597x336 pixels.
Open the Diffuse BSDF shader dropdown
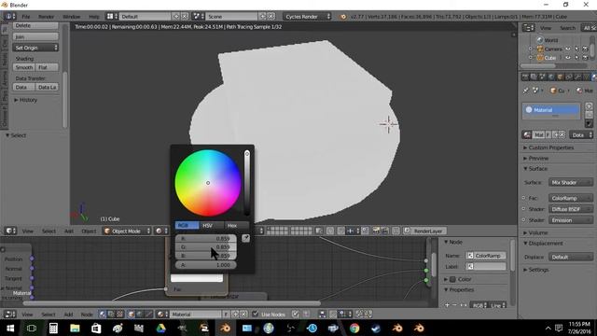pyautogui.click(x=570, y=209)
